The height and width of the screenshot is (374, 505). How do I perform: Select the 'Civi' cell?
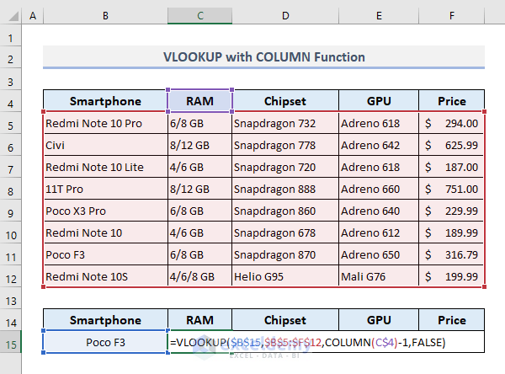click(x=106, y=145)
